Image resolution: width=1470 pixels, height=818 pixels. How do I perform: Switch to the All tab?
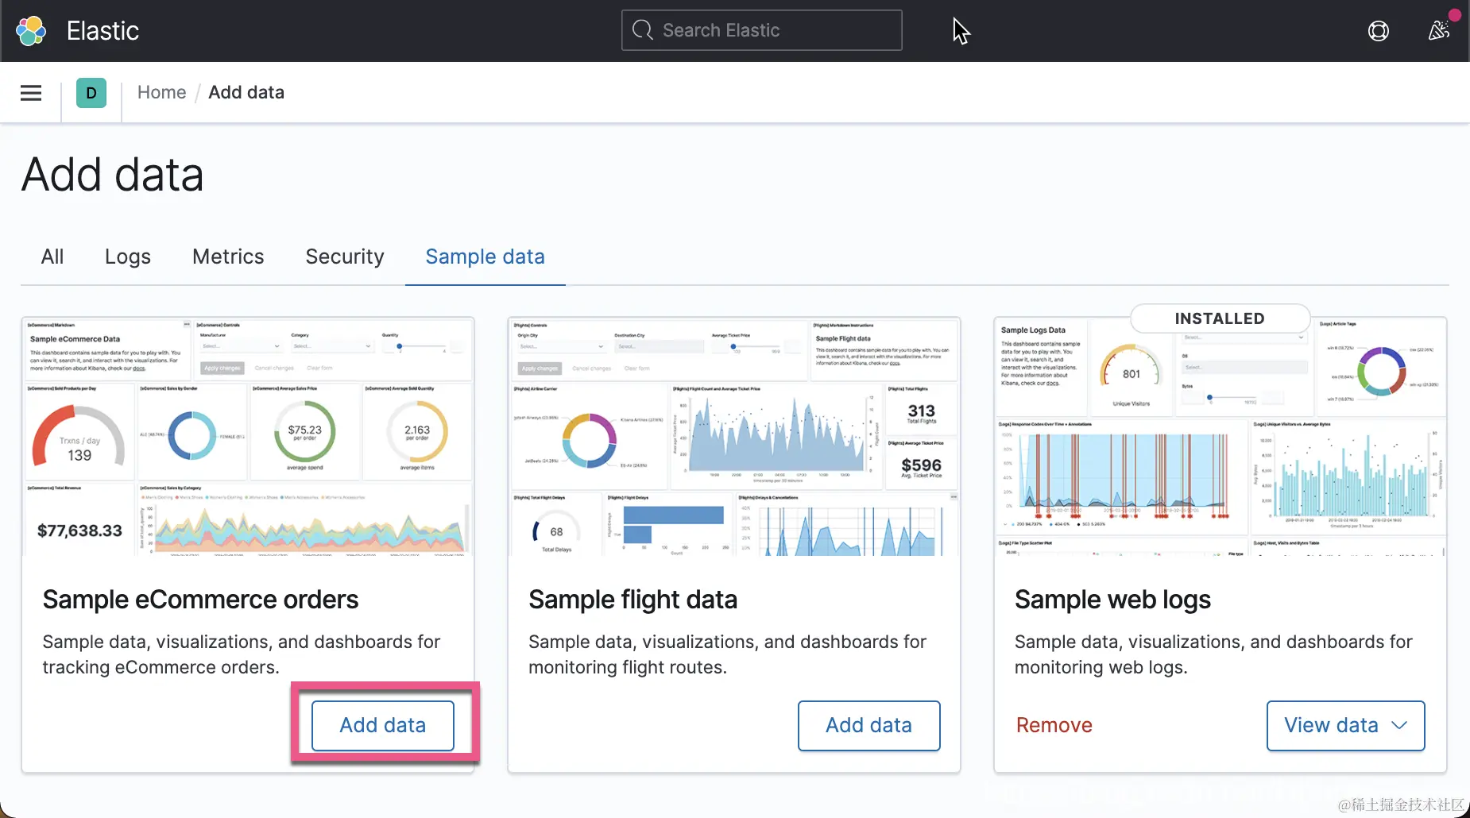click(x=52, y=257)
